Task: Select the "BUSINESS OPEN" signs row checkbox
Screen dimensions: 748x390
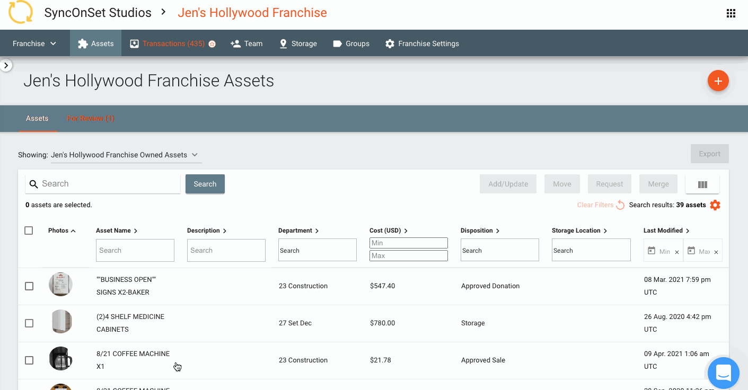Action: (29, 286)
